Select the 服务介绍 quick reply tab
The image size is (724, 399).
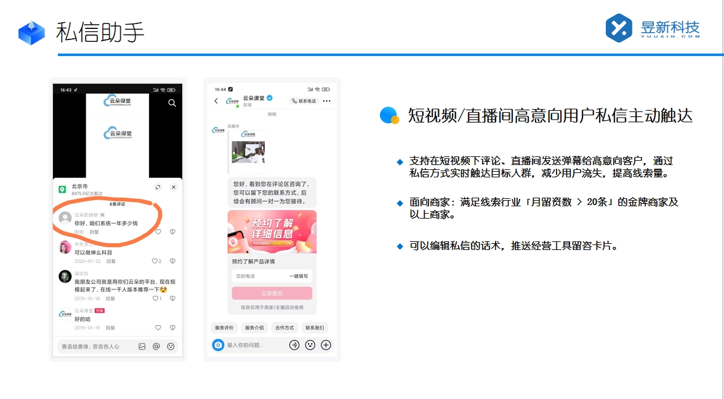point(254,328)
